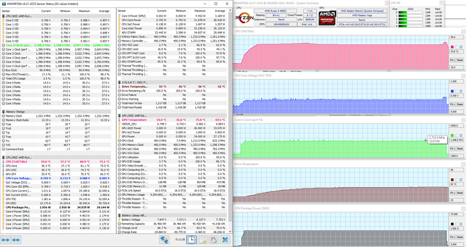Image resolution: width=466 pixels, height=247 pixels.
Task: Click the 75.000 max field in Package Power graph
Action: tap(457, 214)
